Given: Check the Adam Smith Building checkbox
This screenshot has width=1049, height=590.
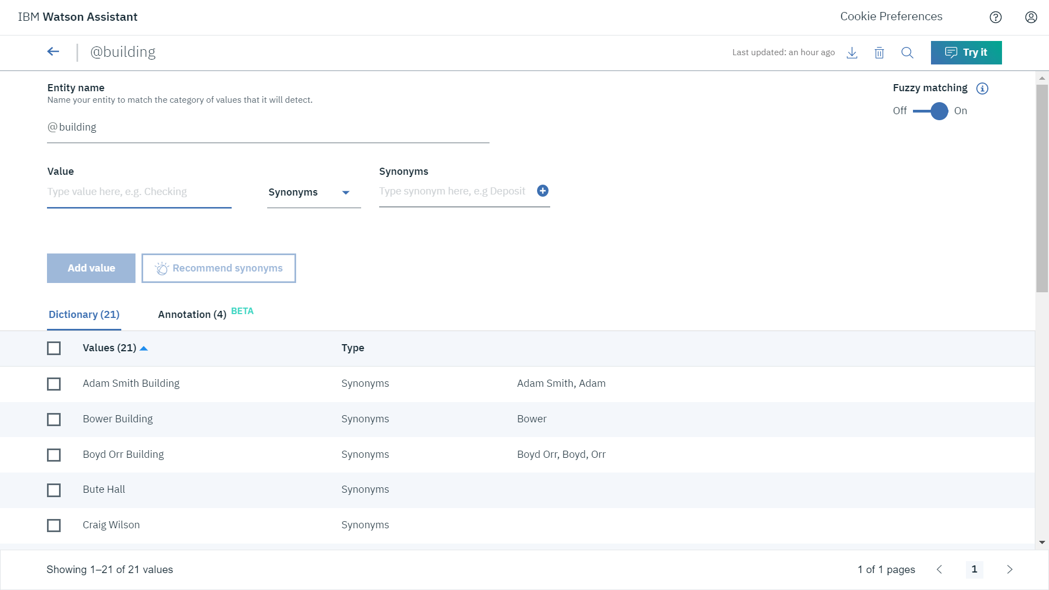Looking at the screenshot, I should 54,384.
